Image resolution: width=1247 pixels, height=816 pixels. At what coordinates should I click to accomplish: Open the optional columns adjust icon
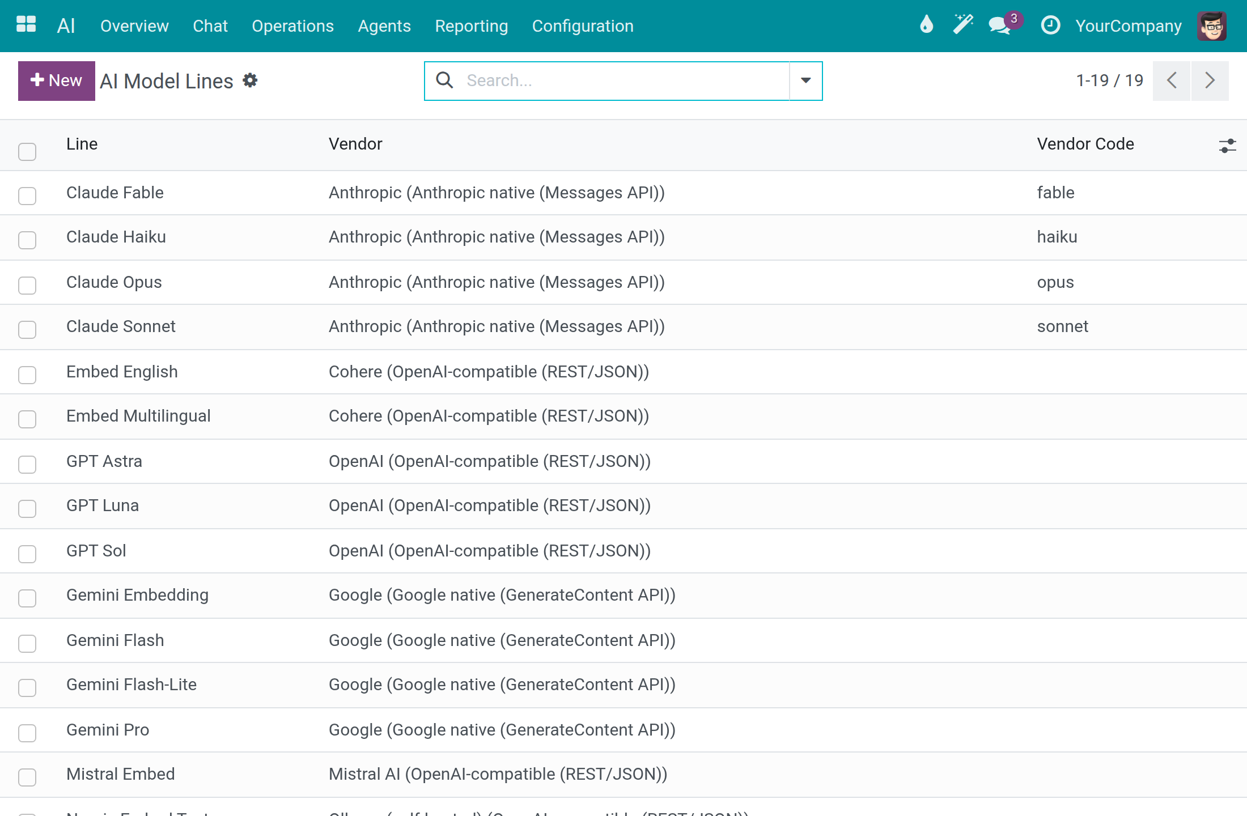(x=1227, y=146)
